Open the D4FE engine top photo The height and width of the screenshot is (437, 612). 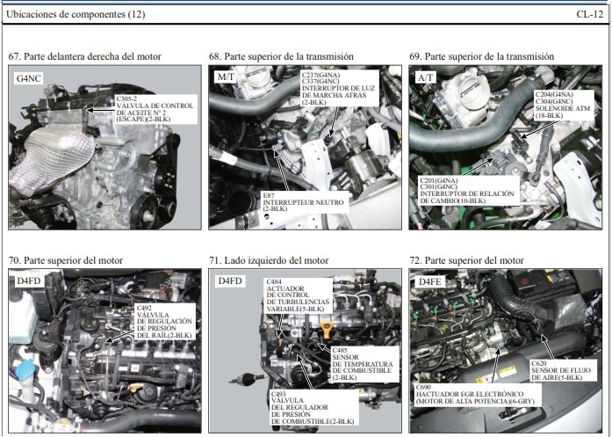(x=506, y=351)
